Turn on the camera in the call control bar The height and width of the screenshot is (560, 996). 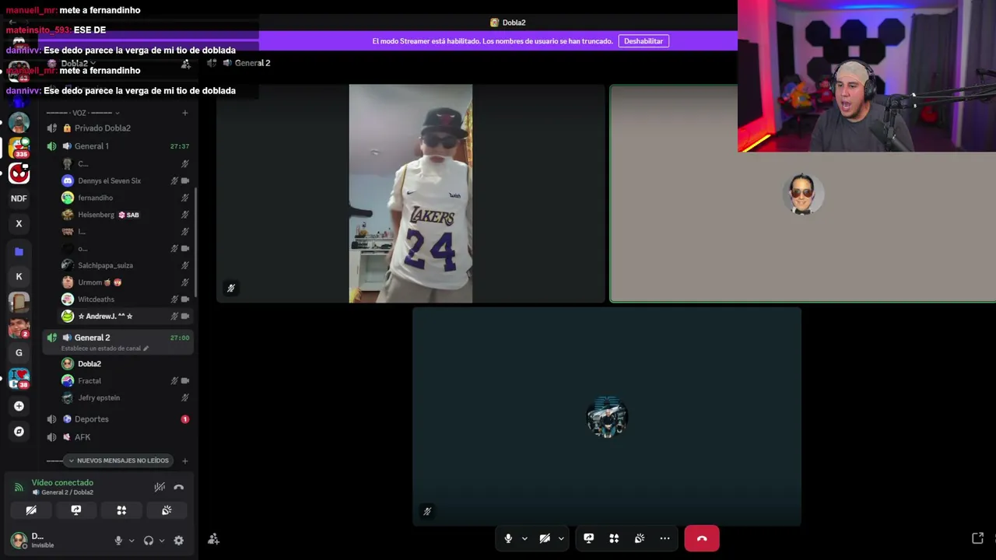pyautogui.click(x=545, y=538)
